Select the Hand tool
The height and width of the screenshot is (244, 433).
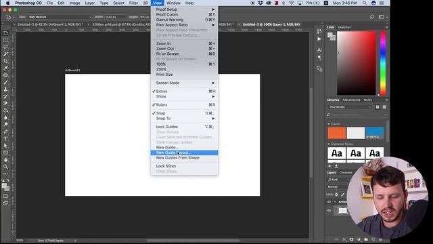click(x=5, y=160)
